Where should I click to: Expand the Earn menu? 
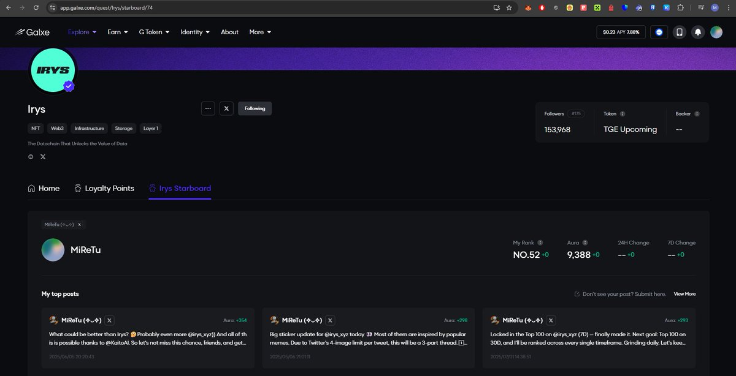coord(118,32)
